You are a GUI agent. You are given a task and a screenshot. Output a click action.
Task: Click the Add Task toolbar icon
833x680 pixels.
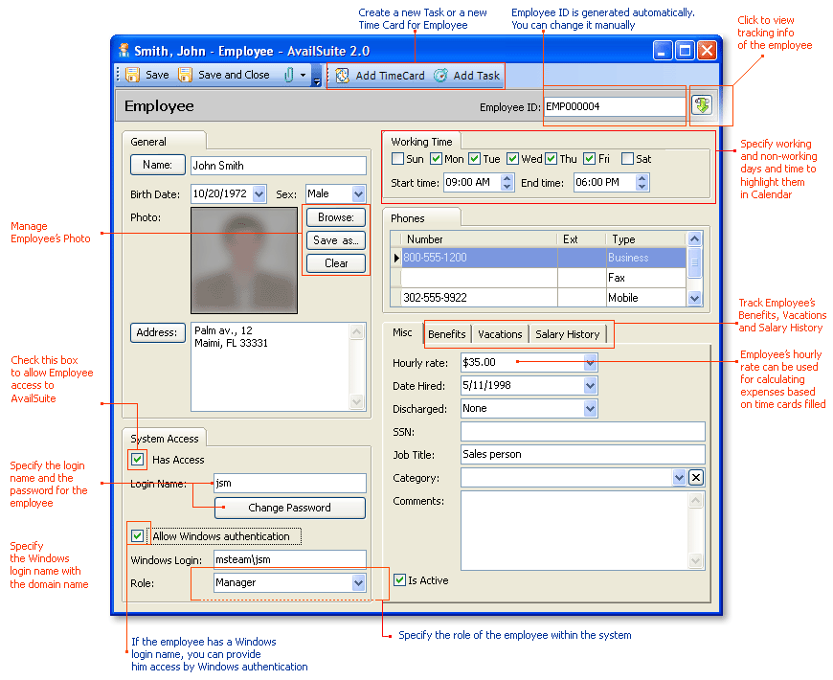pos(440,76)
